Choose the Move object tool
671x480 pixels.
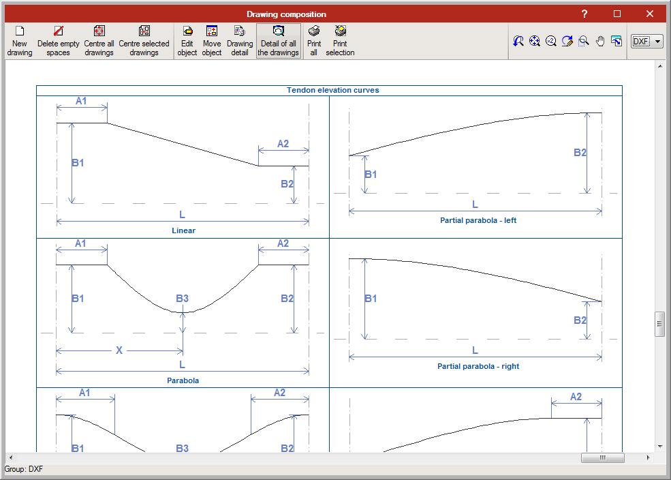coord(212,41)
